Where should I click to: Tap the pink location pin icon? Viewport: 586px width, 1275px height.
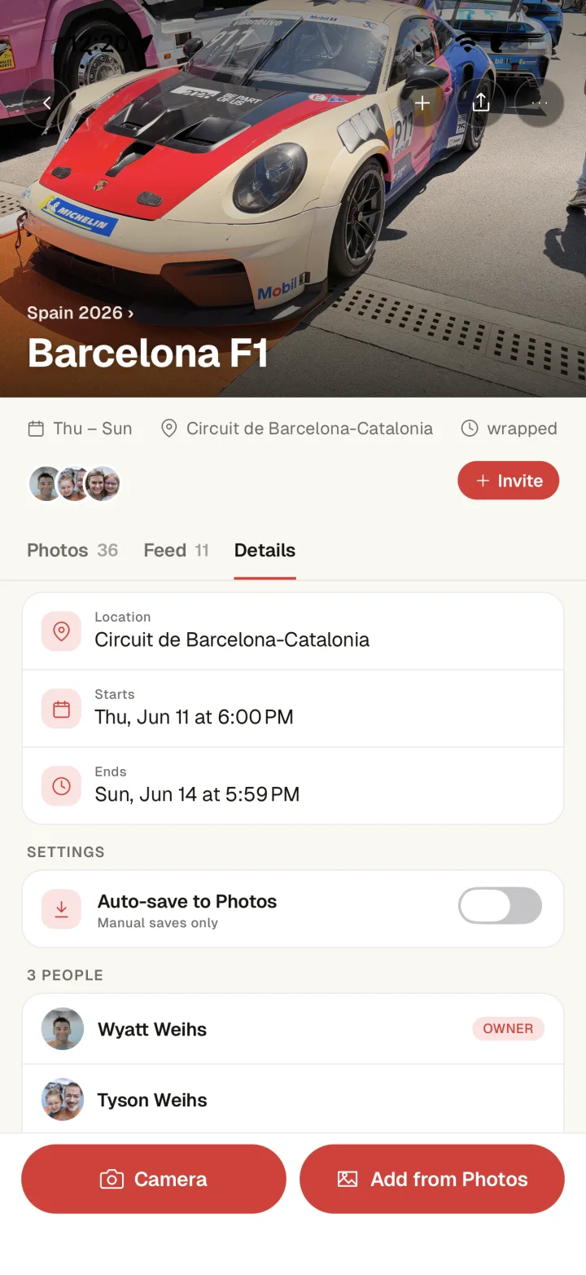61,631
